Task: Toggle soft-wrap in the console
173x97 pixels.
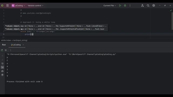Action: click(2, 64)
